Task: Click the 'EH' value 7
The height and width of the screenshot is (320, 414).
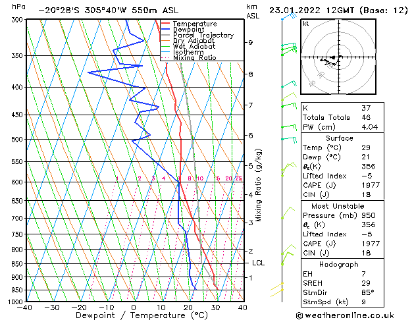Action: [x=363, y=274]
